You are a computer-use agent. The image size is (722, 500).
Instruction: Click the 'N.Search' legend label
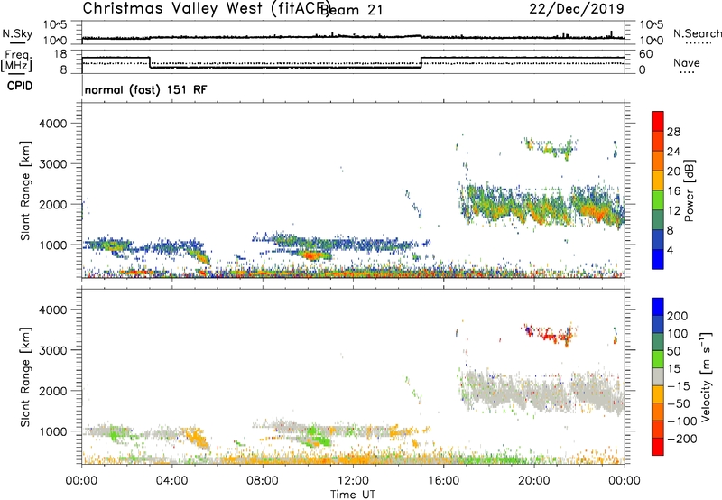tap(697, 33)
